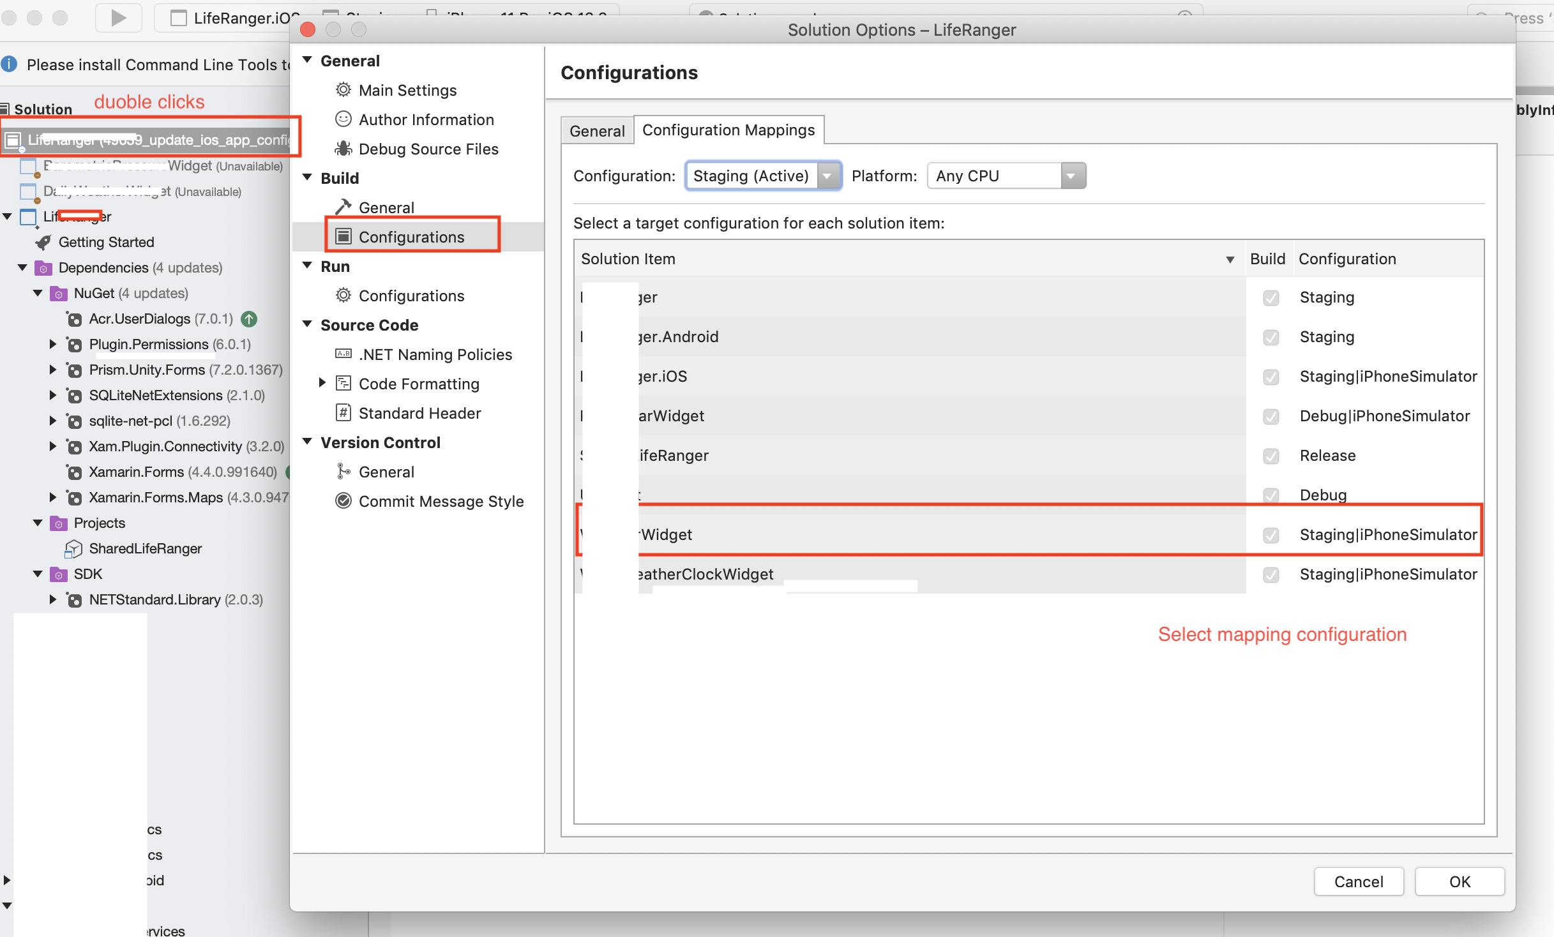This screenshot has height=937, width=1554.
Task: Open the Commit Message Style page
Action: coord(441,501)
